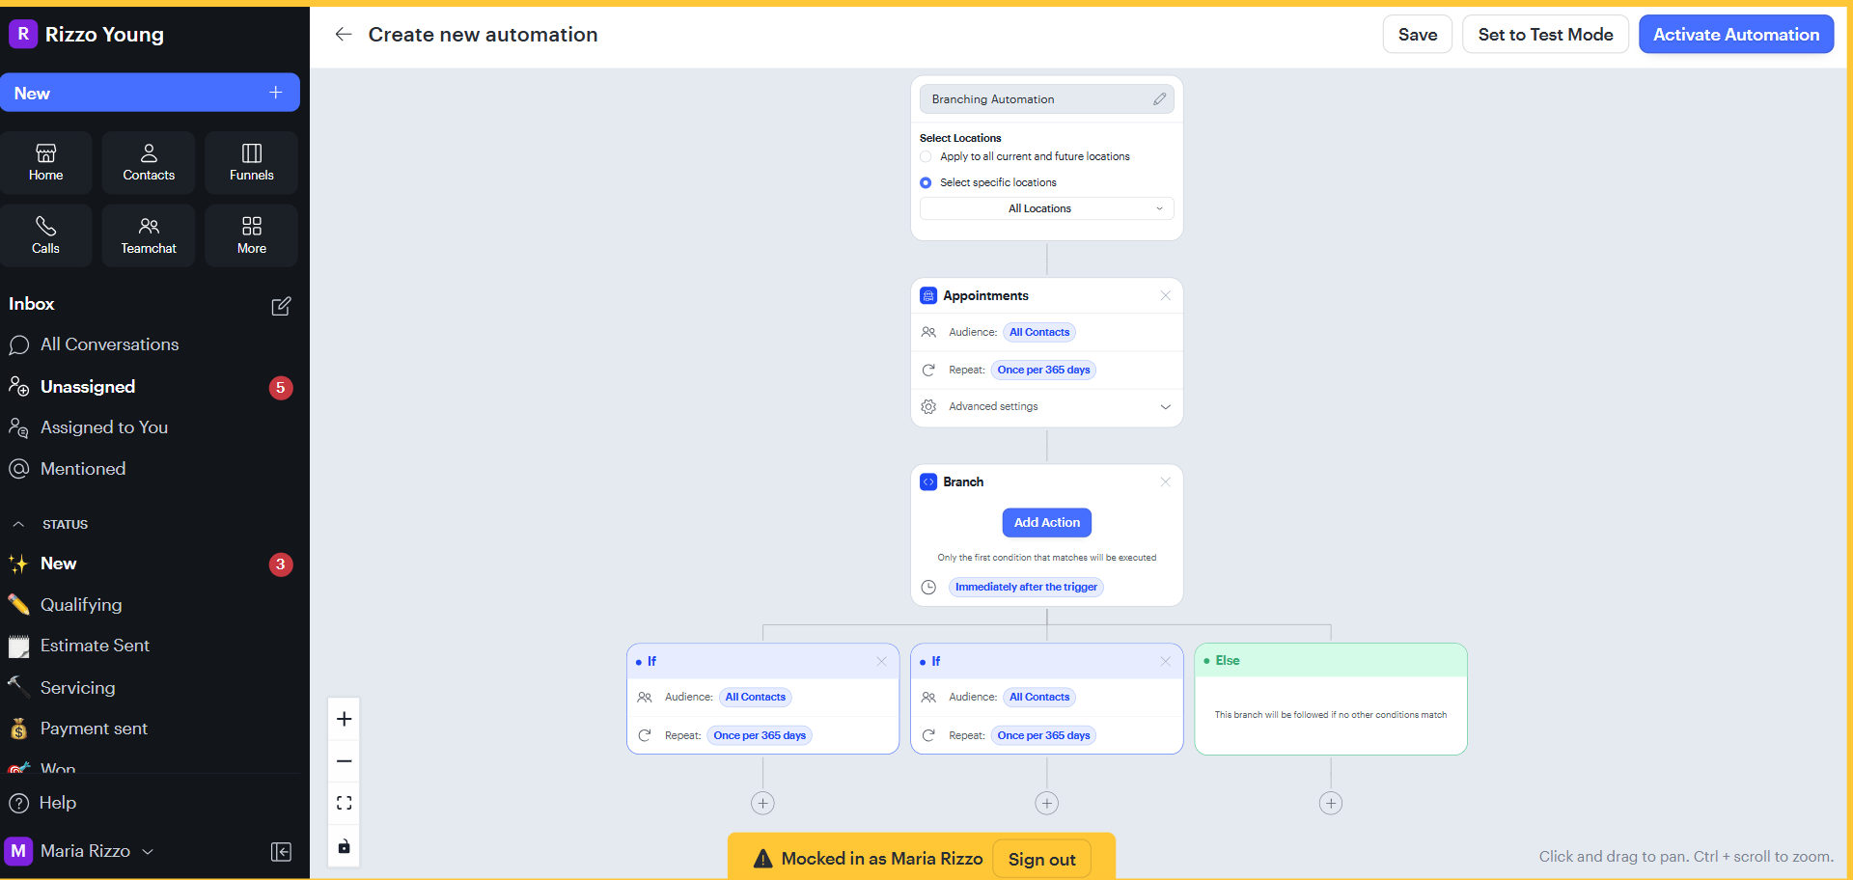This screenshot has width=1853, height=880.
Task: Sign out of the mocked session
Action: [x=1042, y=860]
